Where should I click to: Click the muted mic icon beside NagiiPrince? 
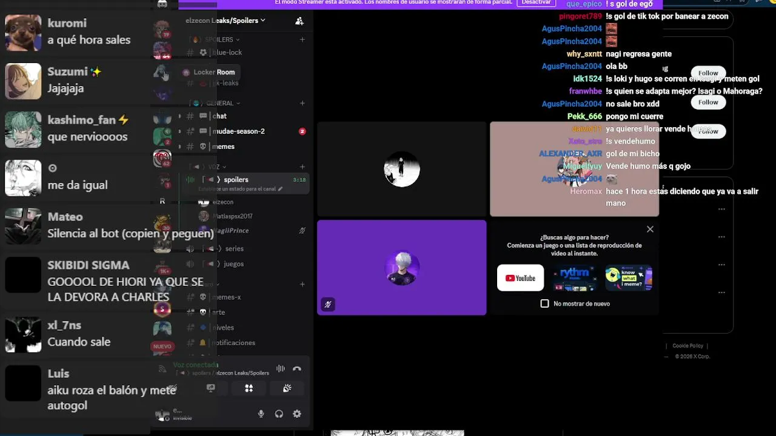(x=302, y=231)
